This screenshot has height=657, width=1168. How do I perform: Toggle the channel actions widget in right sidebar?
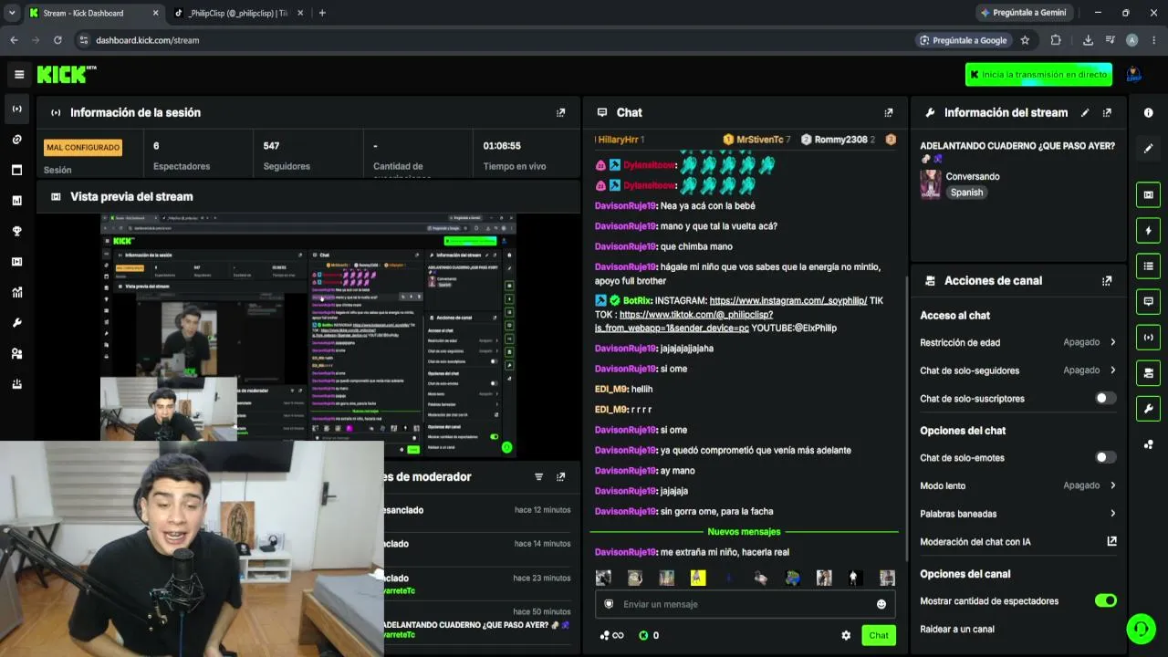(1148, 372)
